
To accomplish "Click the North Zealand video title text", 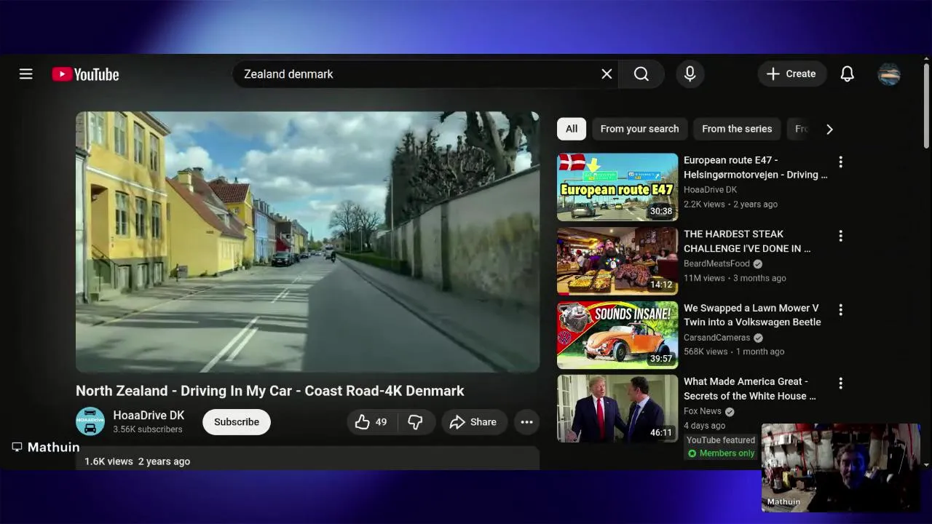I will [x=270, y=391].
